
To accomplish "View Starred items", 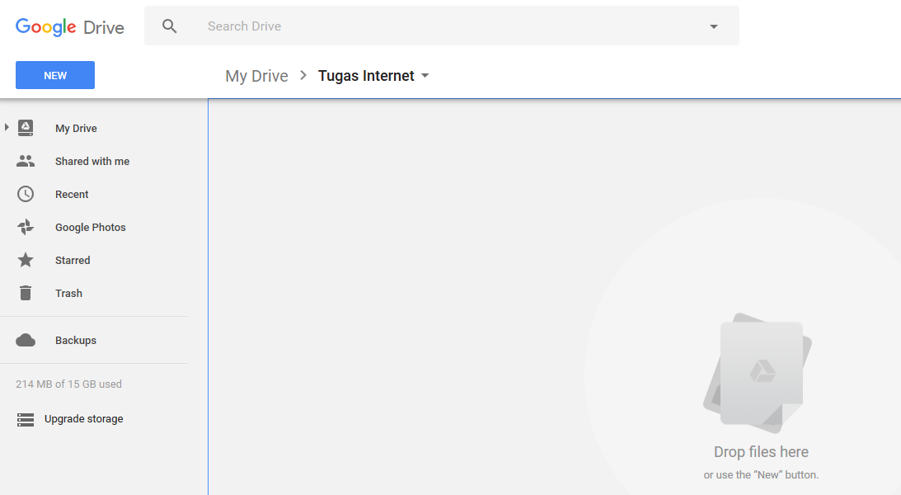I will coord(73,261).
